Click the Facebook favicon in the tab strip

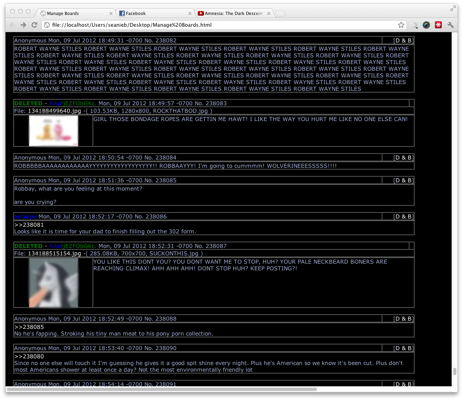pyautogui.click(x=122, y=13)
